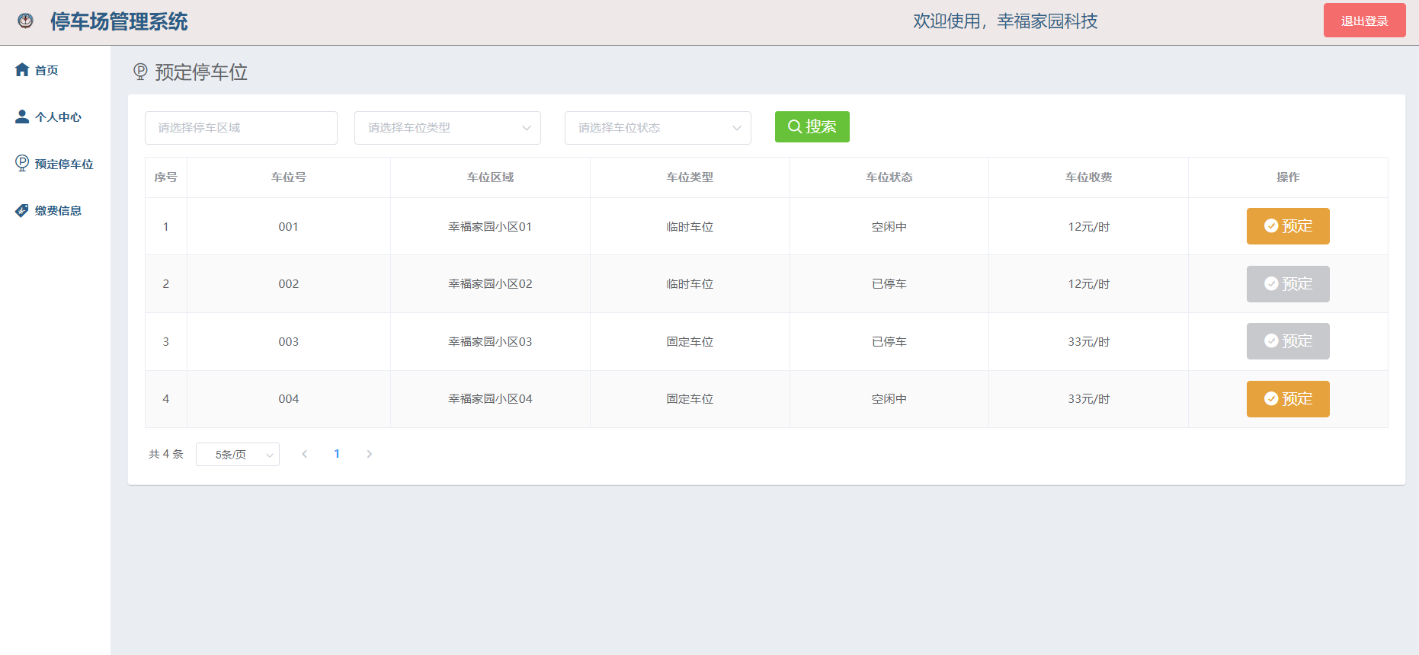This screenshot has width=1419, height=655.
Task: Click the 停车场管理系统 title
Action: click(x=119, y=21)
